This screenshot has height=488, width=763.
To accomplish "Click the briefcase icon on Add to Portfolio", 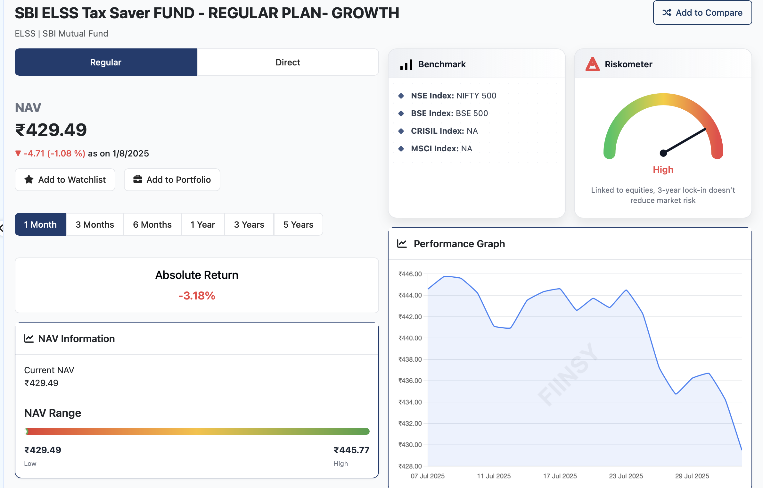I will click(138, 179).
